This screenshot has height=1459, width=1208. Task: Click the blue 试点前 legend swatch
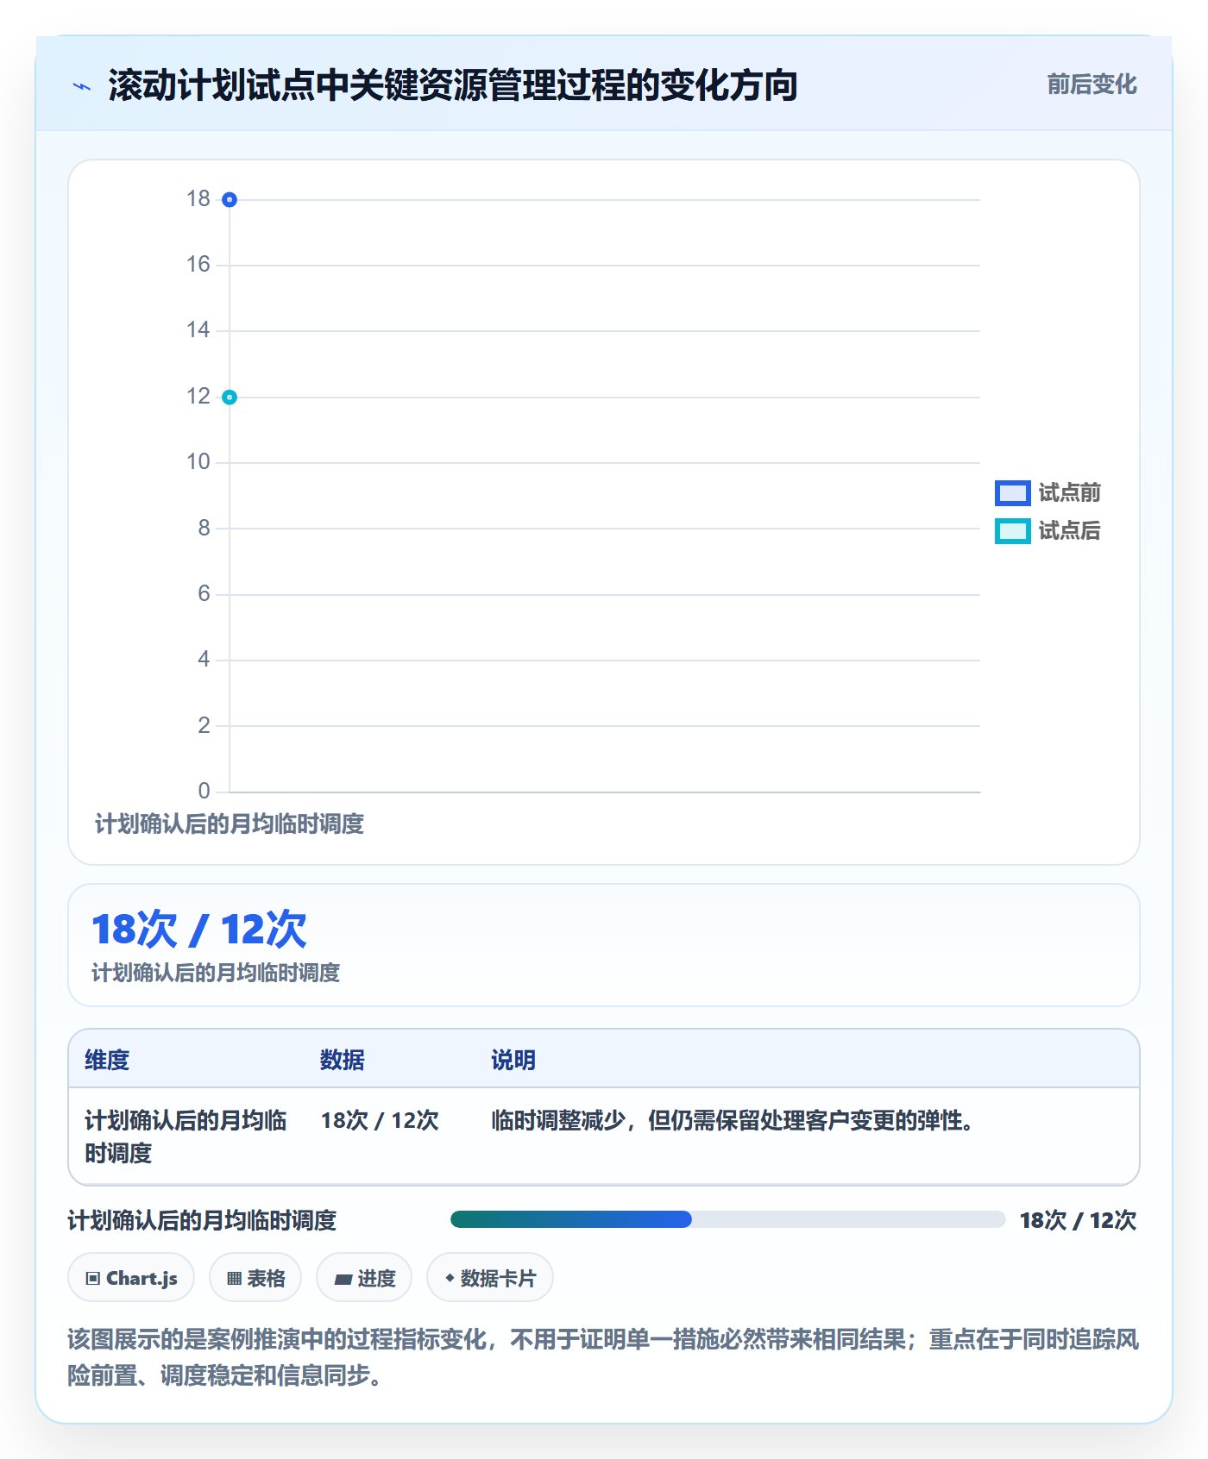coord(1012,492)
